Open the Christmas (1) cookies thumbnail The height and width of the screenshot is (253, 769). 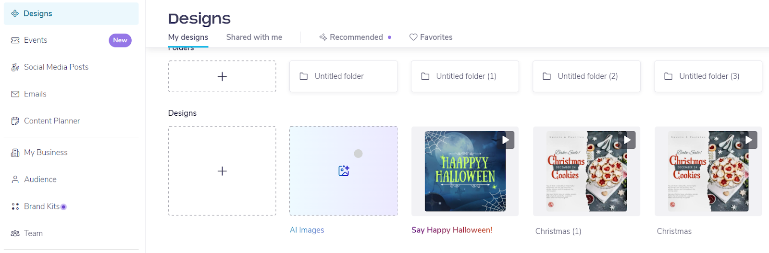click(x=586, y=171)
